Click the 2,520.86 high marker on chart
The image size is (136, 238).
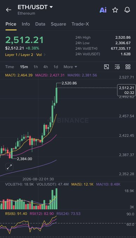(69, 83)
